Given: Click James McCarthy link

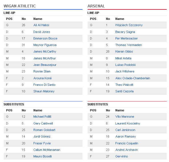Looking at the screenshot, I should [45, 51].
